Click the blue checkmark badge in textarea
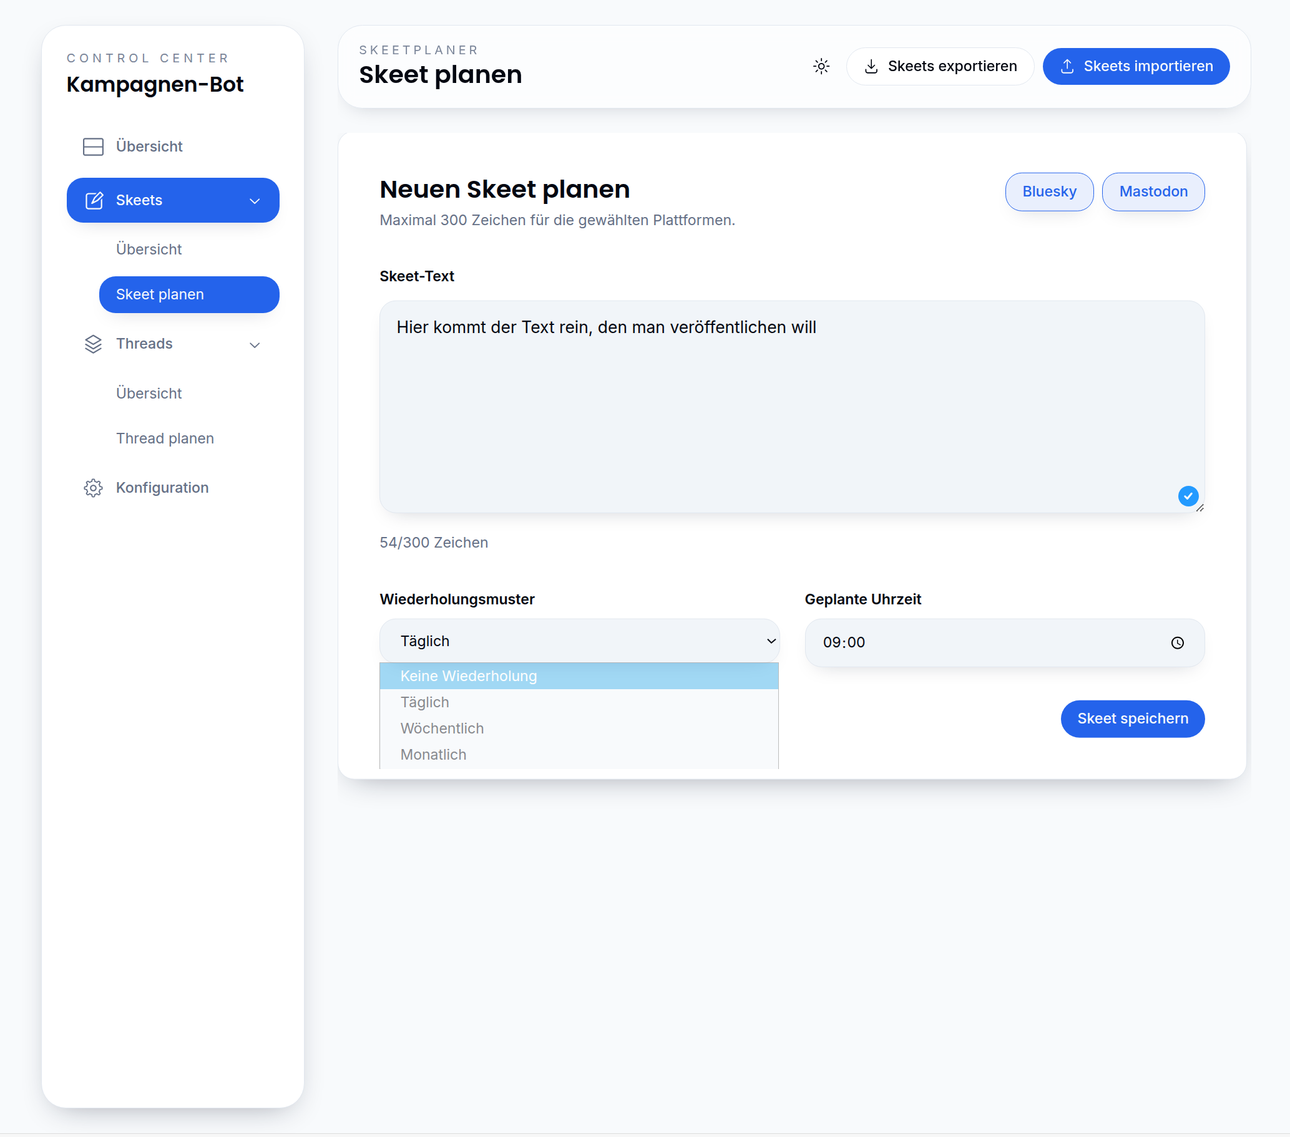This screenshot has height=1137, width=1290. [1188, 496]
